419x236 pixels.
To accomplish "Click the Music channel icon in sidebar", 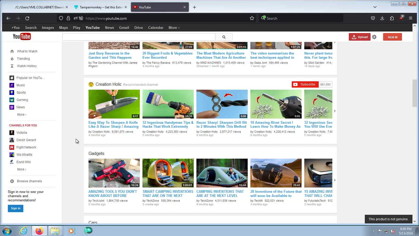I will coord(12,85).
